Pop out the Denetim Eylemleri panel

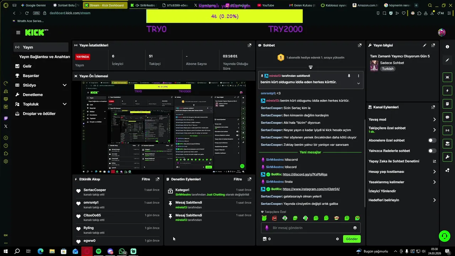(x=250, y=179)
